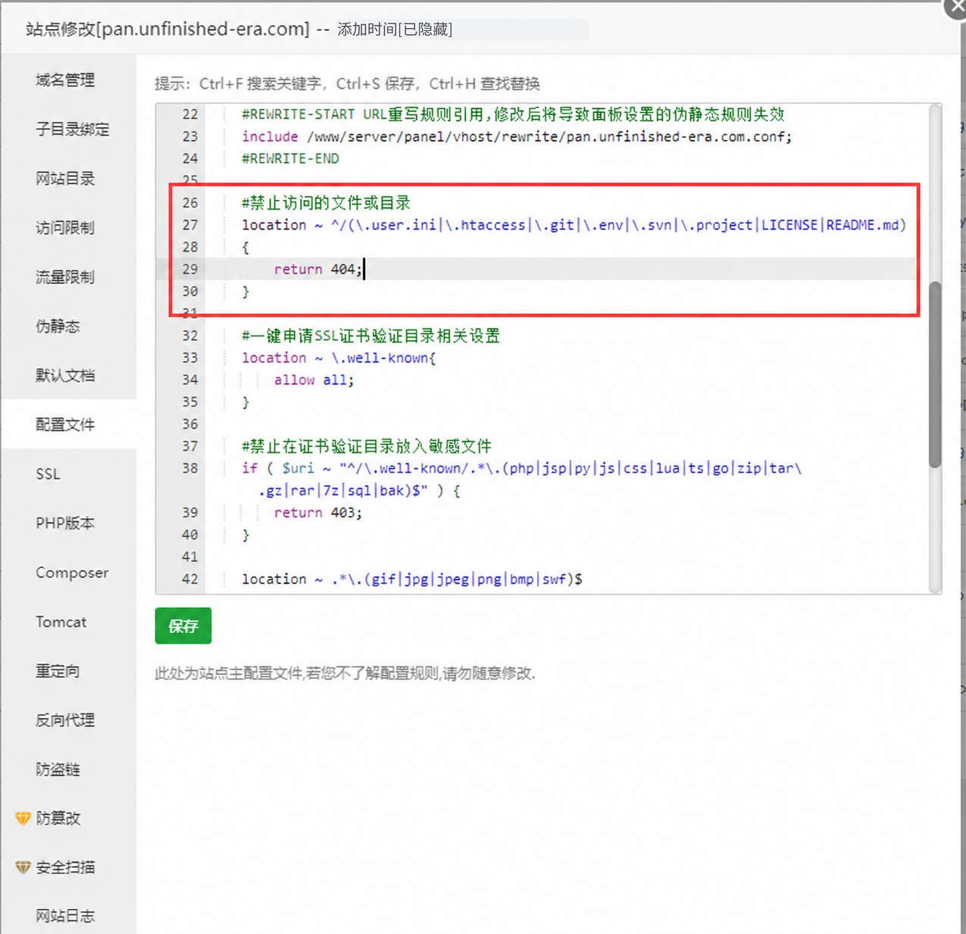Click the location line with gif|jpg|jpeg
966x934 pixels.
point(412,579)
